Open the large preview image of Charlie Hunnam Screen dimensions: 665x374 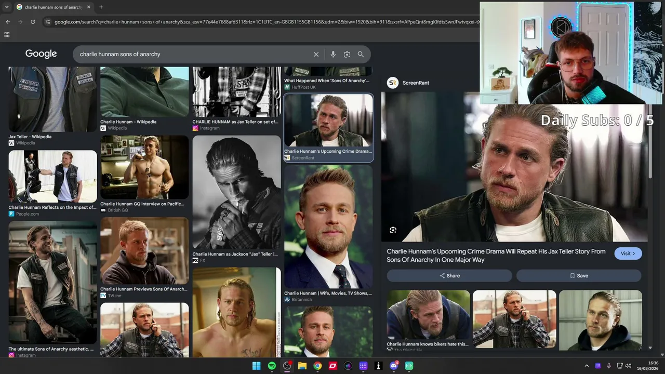click(514, 166)
